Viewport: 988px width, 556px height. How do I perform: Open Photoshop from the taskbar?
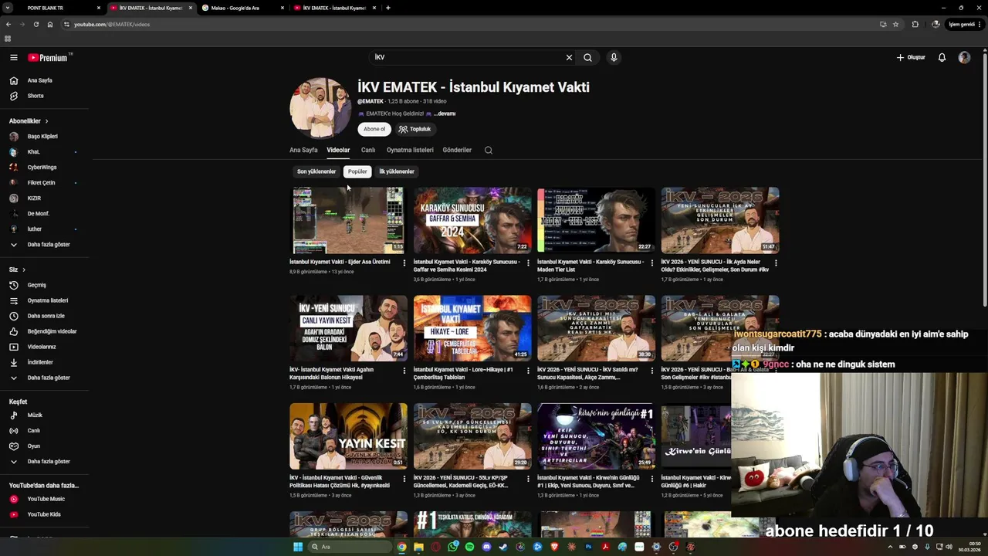click(x=588, y=547)
